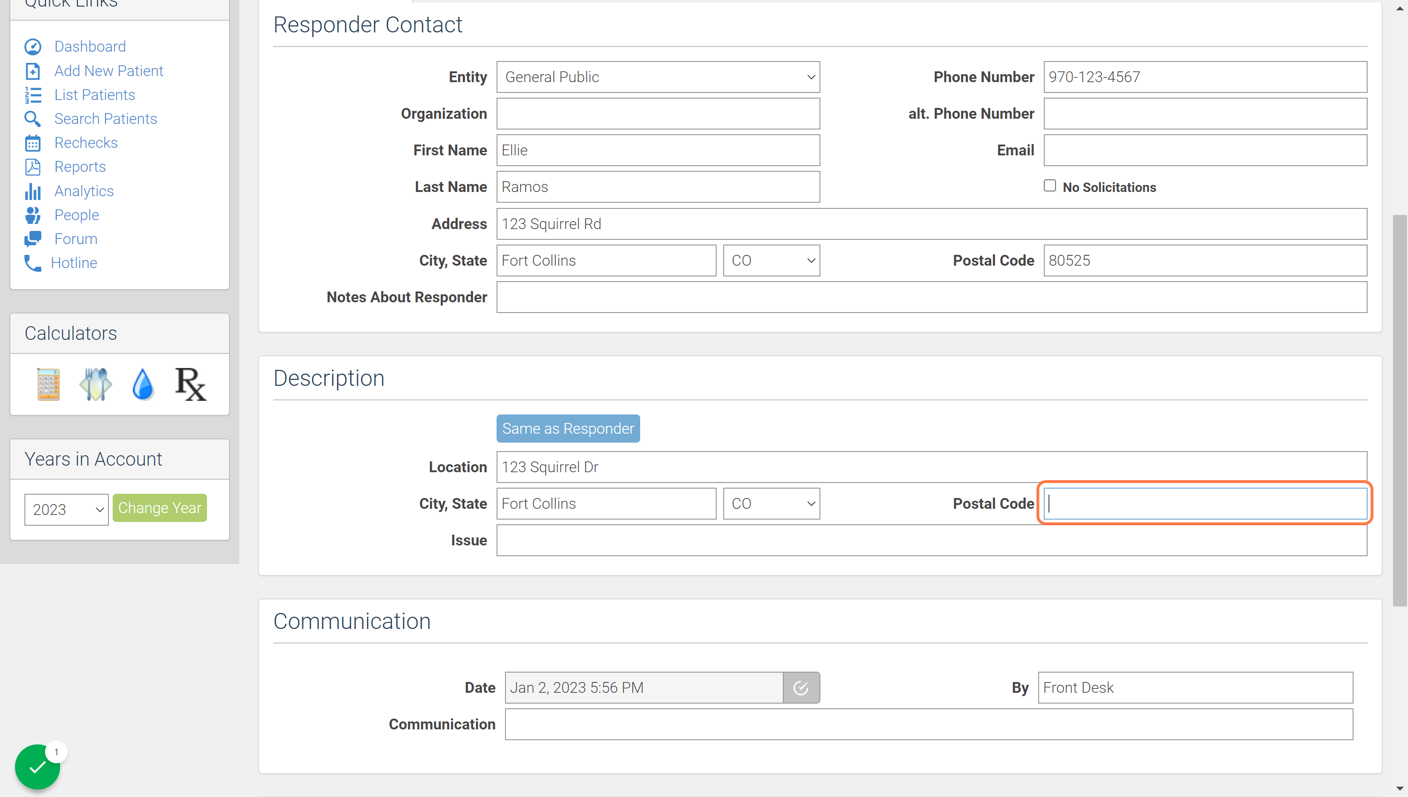Click the green checkmark notification badge
The height and width of the screenshot is (797, 1408).
(38, 767)
